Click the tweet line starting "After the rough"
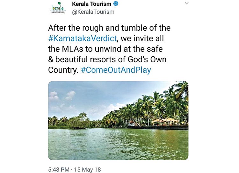This screenshot has width=239, height=173. 108,28
